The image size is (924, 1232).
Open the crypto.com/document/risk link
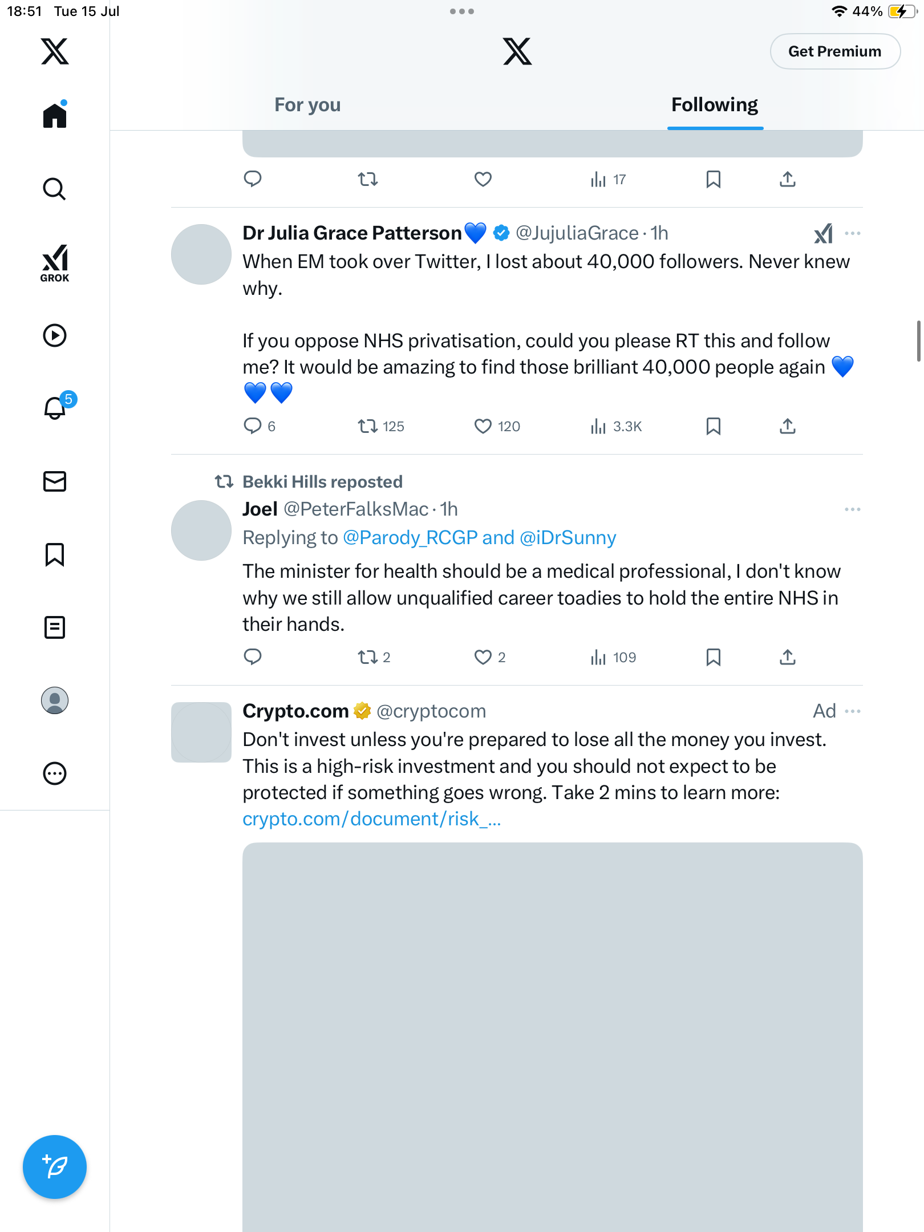(x=372, y=819)
